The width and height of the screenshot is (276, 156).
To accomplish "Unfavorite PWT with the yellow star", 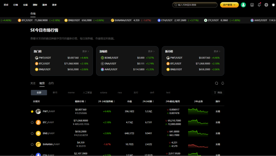I will tap(32, 112).
